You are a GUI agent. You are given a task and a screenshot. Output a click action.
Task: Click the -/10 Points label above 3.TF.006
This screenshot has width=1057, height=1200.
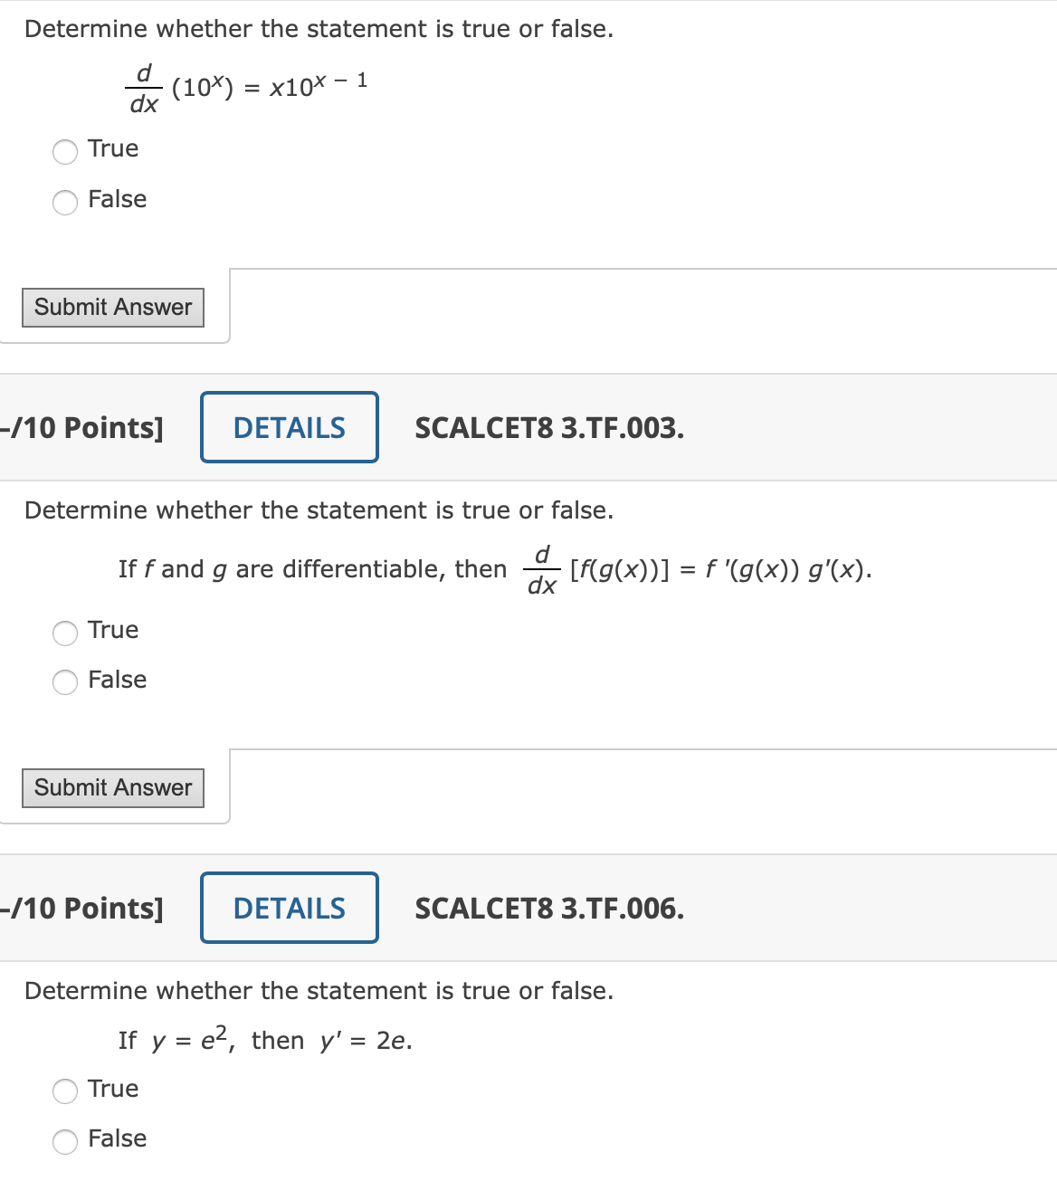81,908
